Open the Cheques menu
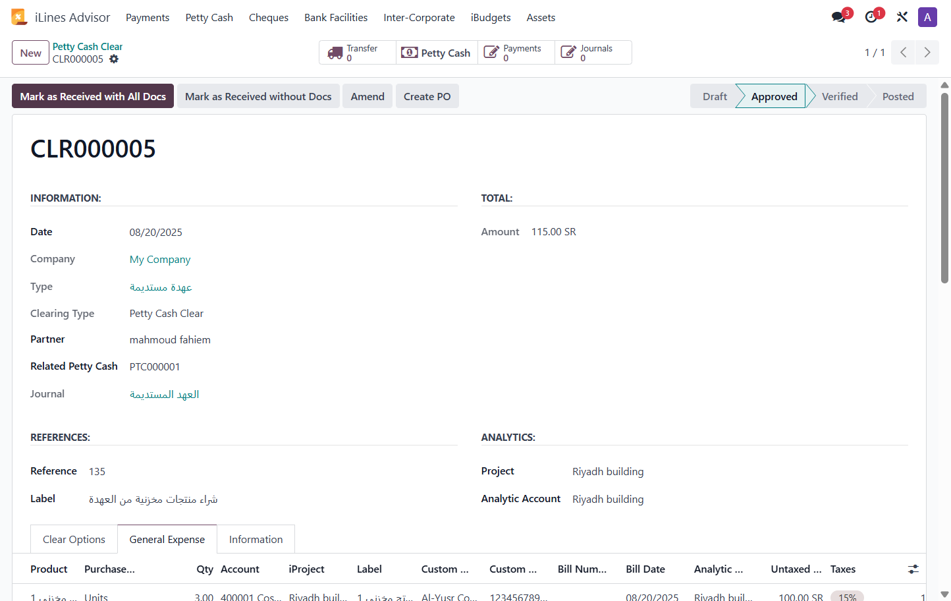 [x=269, y=18]
